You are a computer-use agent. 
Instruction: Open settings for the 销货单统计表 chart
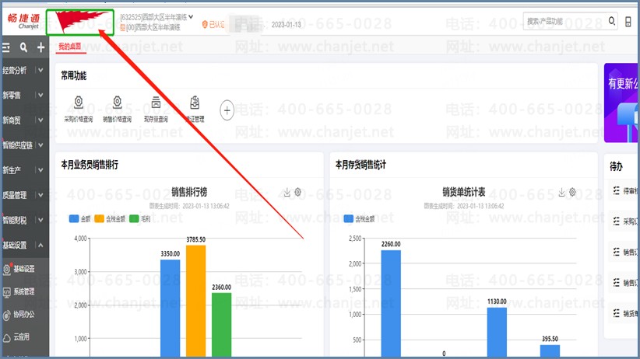click(x=573, y=192)
